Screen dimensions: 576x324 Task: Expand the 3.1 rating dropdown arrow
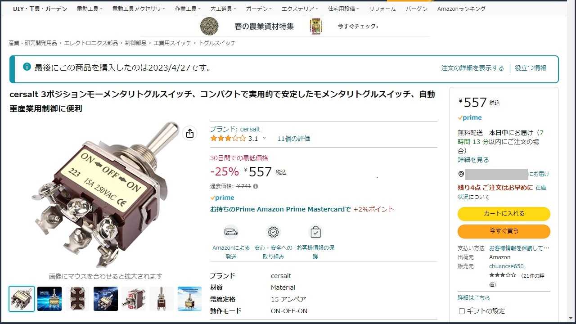point(264,139)
